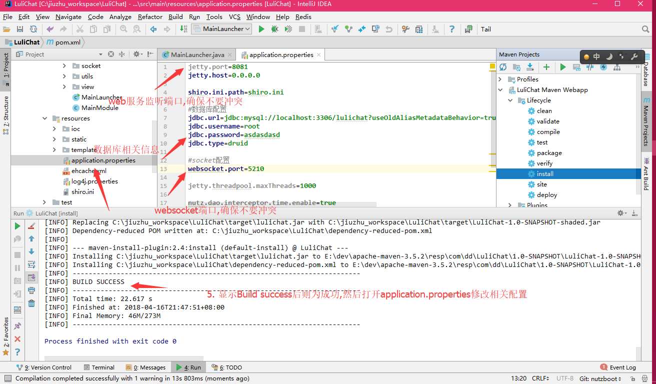Run MainLauncher with the green play icon

pyautogui.click(x=261, y=29)
